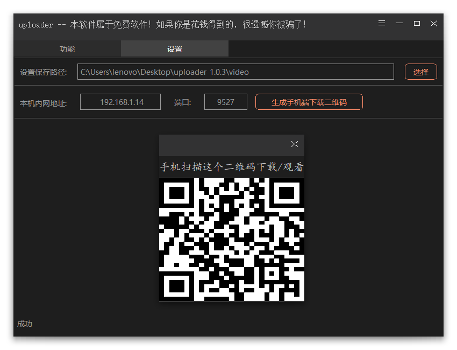Click the 手机扫描这个二维码下载/观看 instruction text
The height and width of the screenshot is (350, 457).
(231, 167)
